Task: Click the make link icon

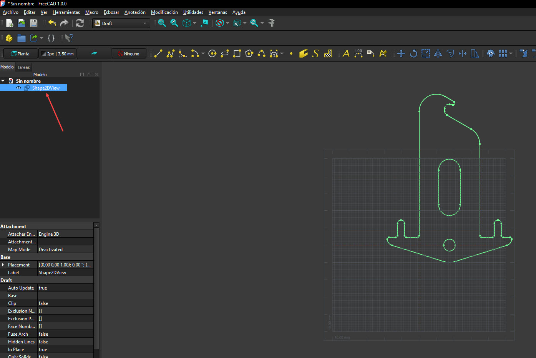Action: tap(34, 38)
